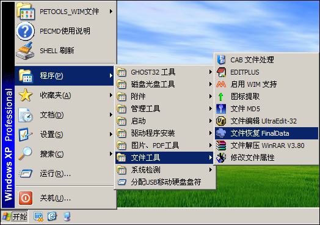Click the 分配USB移动硬盘盘符 label
This screenshot has width=320, height=225.
[x=166, y=182]
